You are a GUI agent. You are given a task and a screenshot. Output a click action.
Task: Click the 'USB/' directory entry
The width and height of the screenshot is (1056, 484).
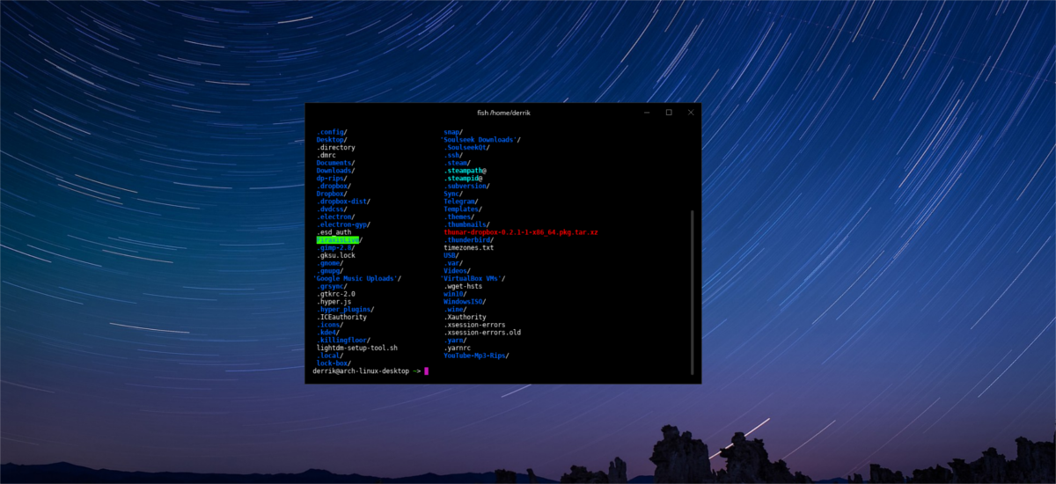click(x=451, y=255)
